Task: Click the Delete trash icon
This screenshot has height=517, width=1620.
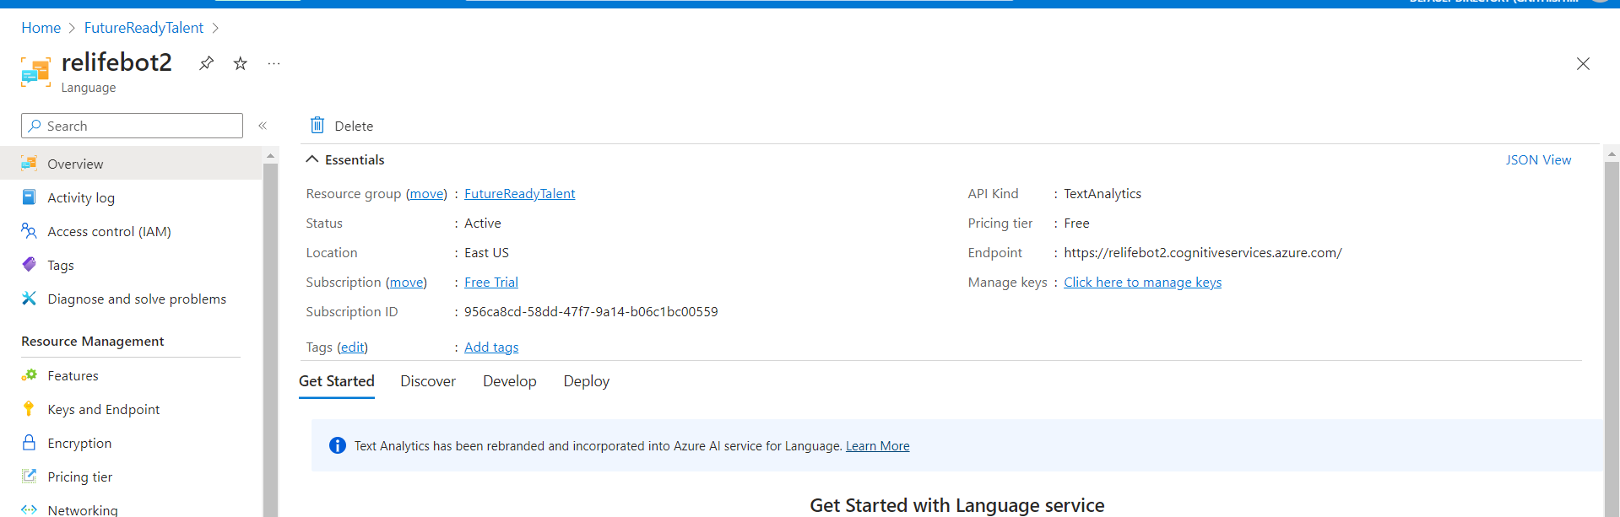Action: coord(317,125)
